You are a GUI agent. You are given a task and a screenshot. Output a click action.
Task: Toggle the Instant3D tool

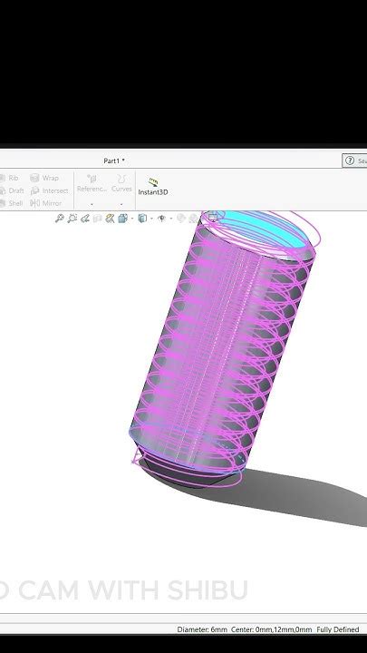[153, 187]
